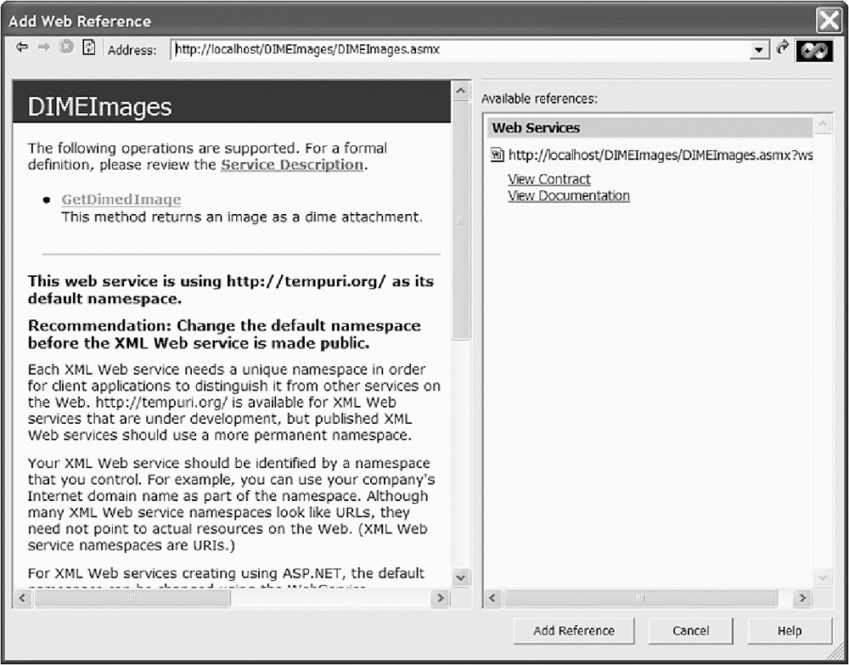
Task: Click the Stop loading icon
Action: (65, 48)
